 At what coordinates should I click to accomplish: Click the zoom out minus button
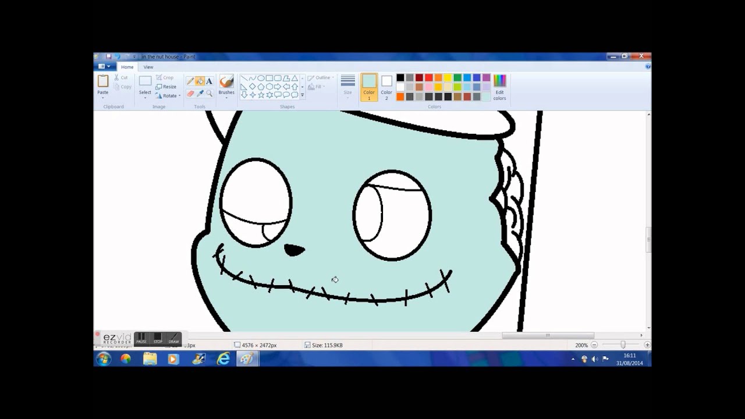point(594,345)
